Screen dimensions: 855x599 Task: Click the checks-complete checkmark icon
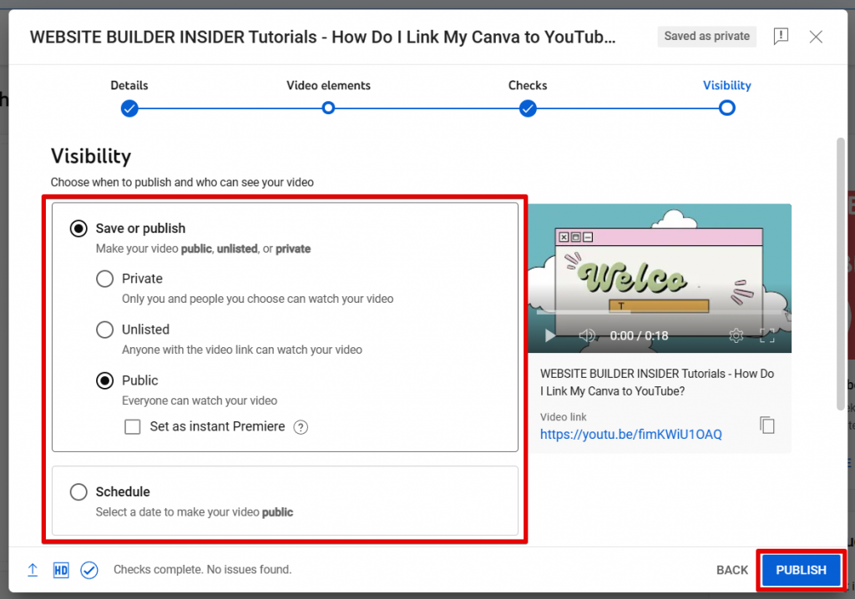coord(89,570)
